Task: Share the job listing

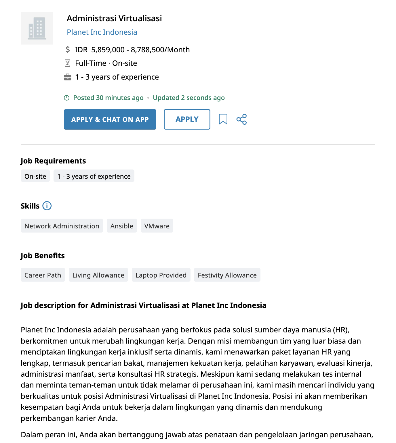Action: [x=242, y=119]
